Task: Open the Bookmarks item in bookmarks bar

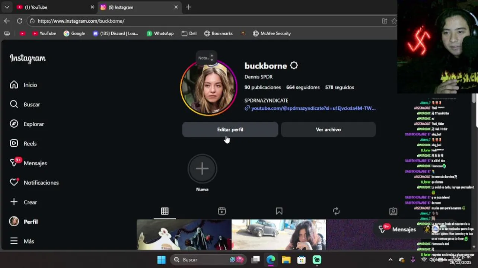Action: click(x=219, y=33)
